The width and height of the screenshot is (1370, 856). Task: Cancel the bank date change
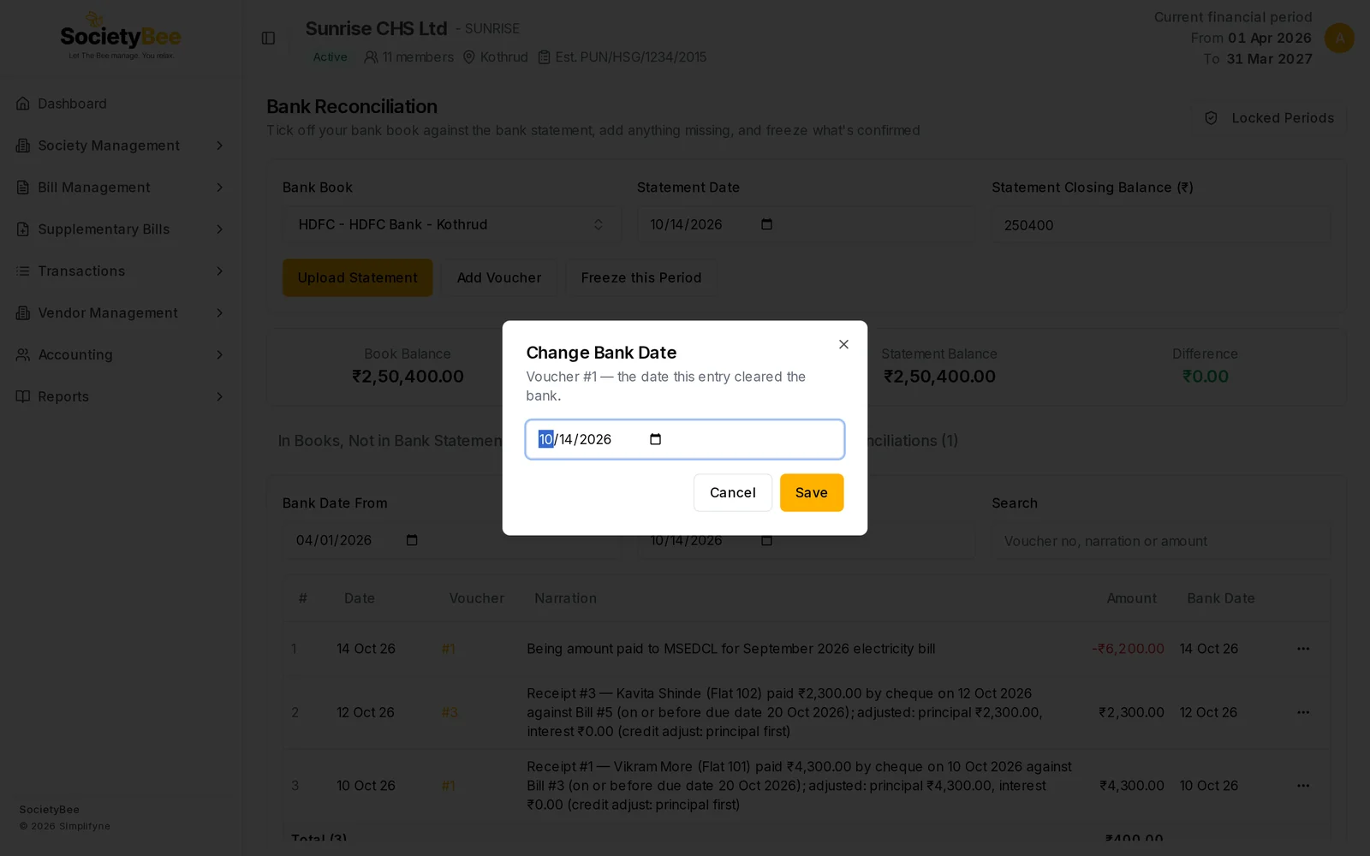(x=732, y=492)
